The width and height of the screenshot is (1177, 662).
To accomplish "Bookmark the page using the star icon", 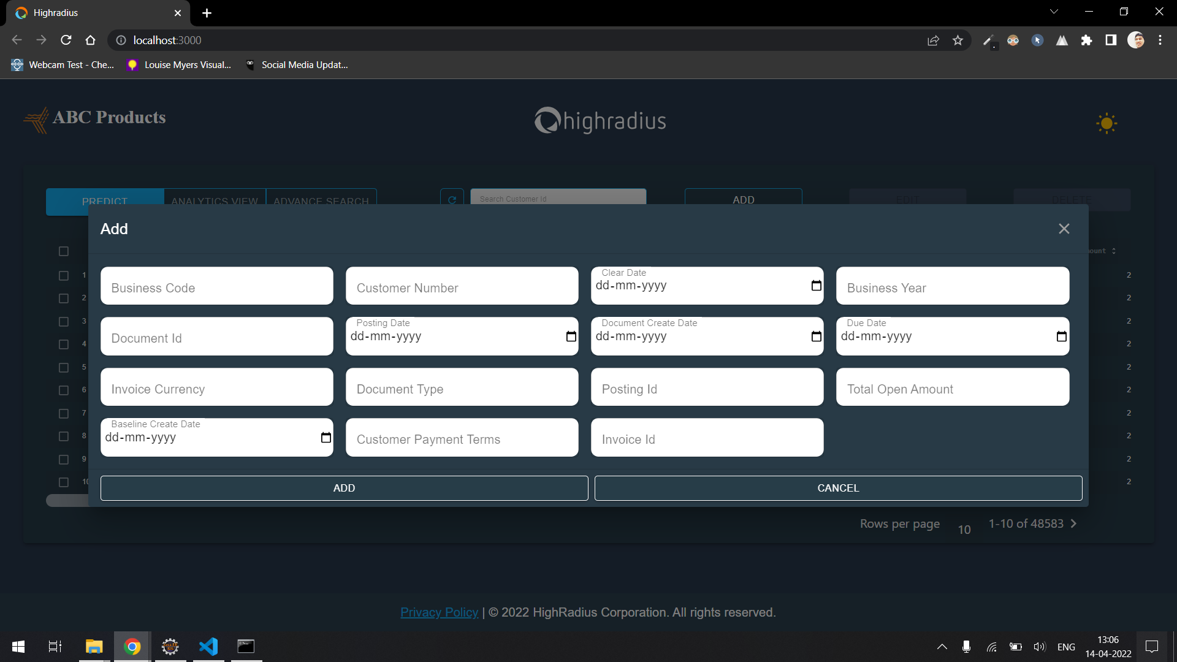I will [x=958, y=40].
